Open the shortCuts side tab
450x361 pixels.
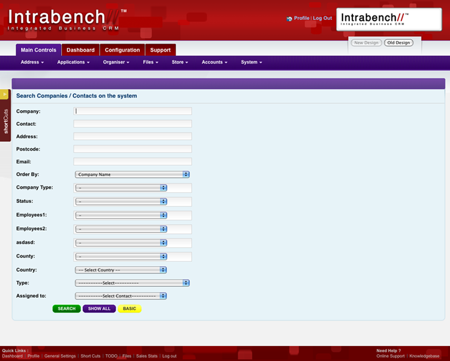(x=6, y=121)
